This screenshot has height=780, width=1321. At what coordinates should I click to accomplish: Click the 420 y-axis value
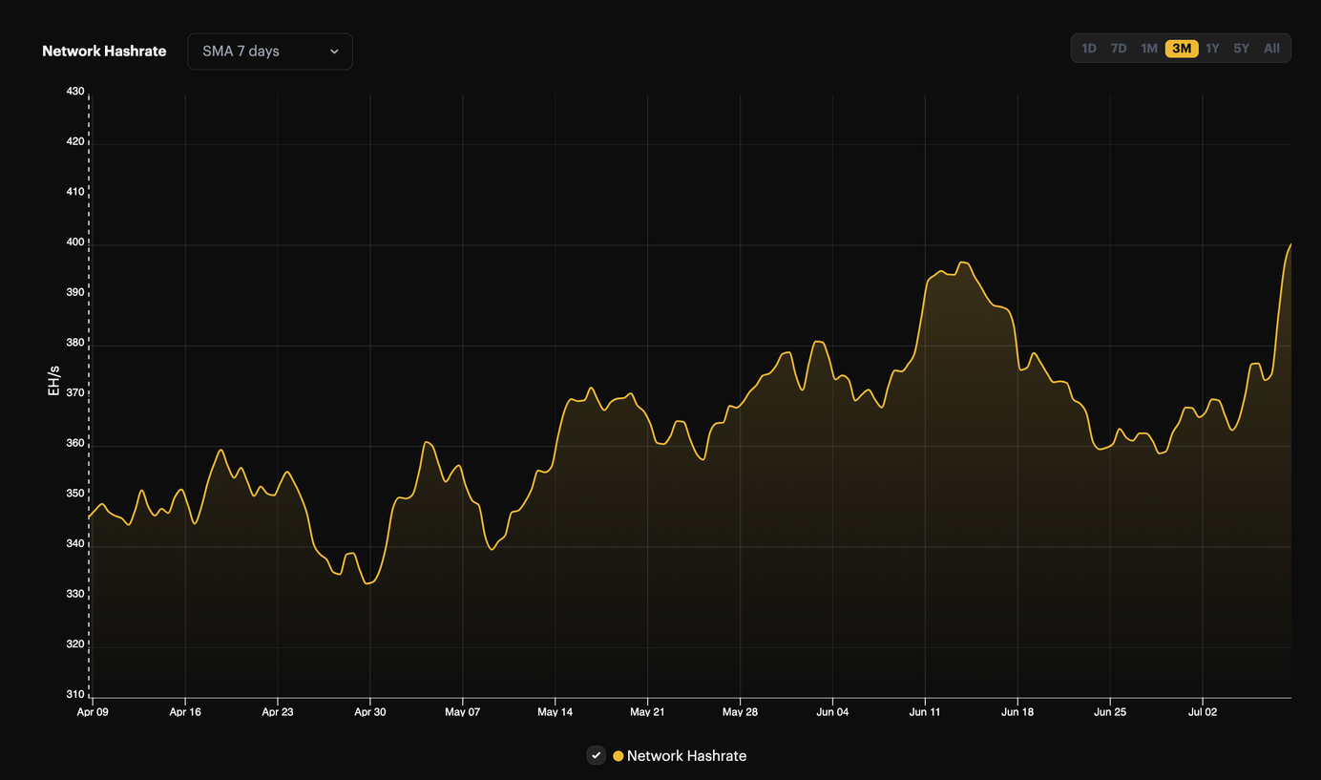pyautogui.click(x=74, y=141)
